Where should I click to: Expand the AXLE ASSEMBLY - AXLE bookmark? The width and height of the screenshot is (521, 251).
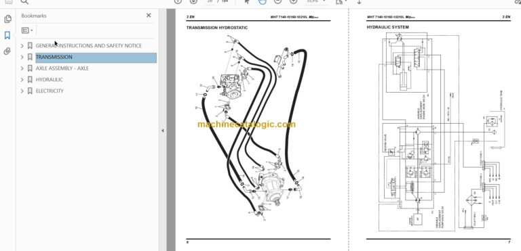click(22, 68)
